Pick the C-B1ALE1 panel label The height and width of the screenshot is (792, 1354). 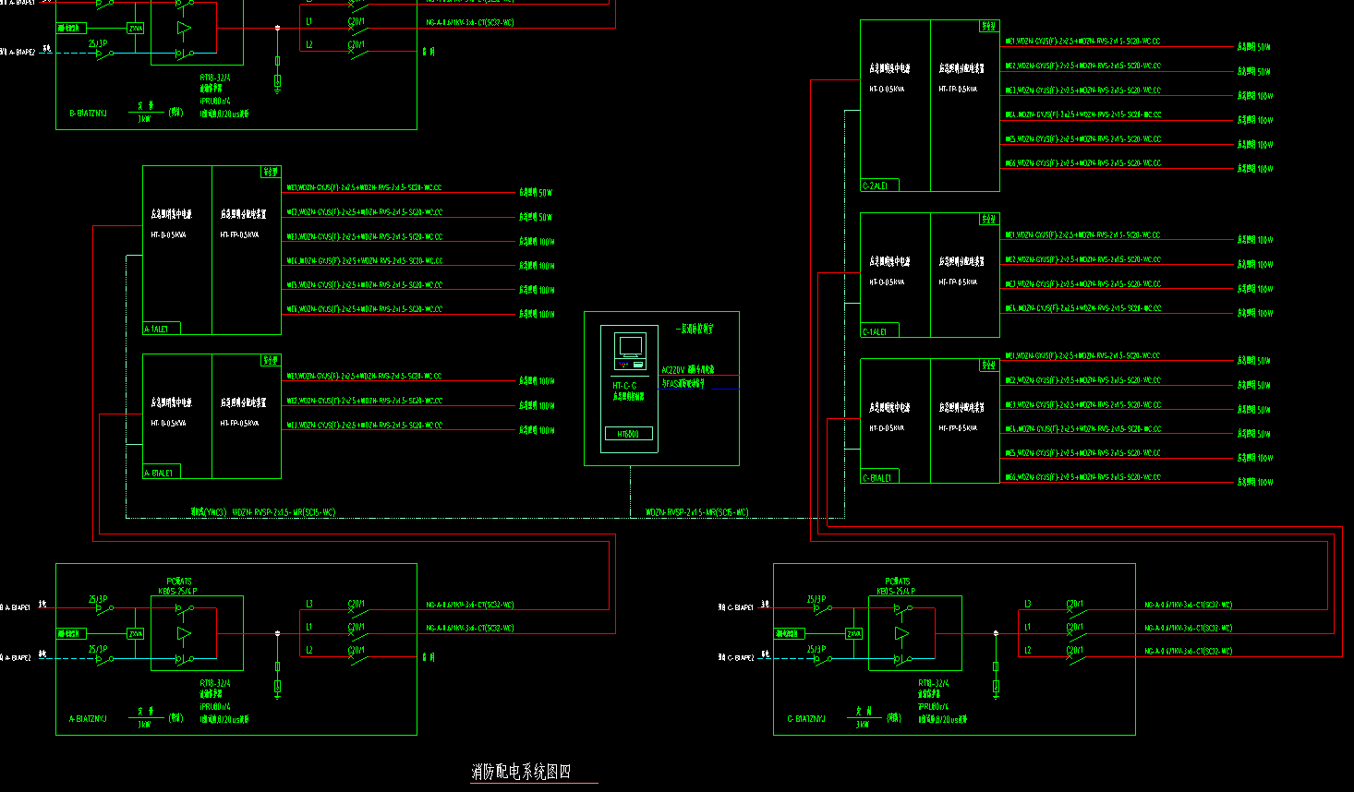point(876,478)
